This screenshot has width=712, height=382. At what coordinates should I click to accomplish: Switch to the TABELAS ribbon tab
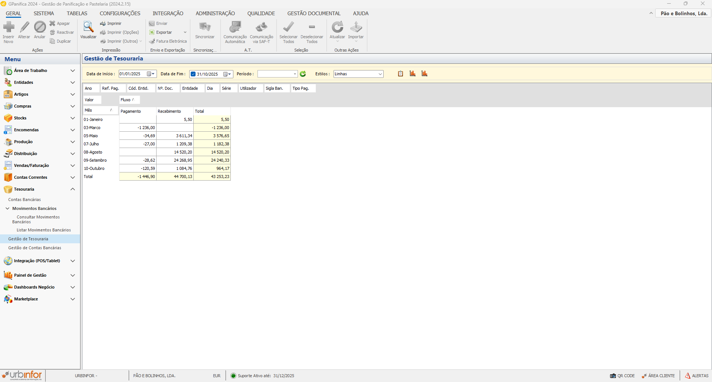click(x=77, y=13)
